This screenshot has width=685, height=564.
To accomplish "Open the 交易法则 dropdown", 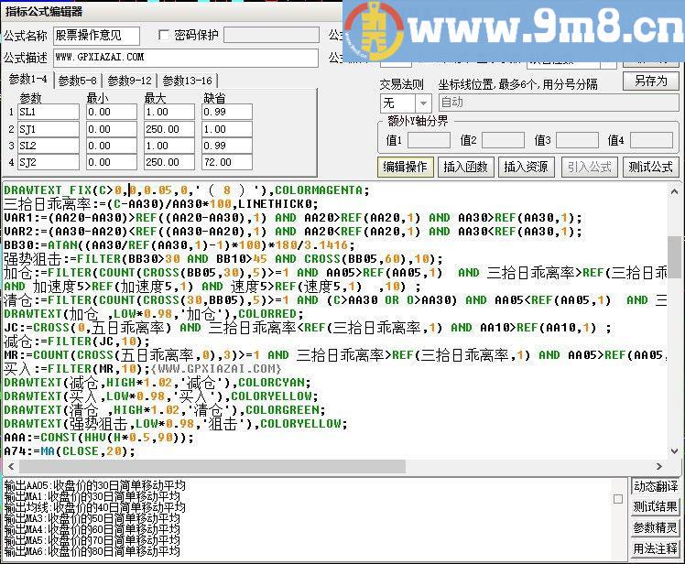I will pyautogui.click(x=423, y=103).
